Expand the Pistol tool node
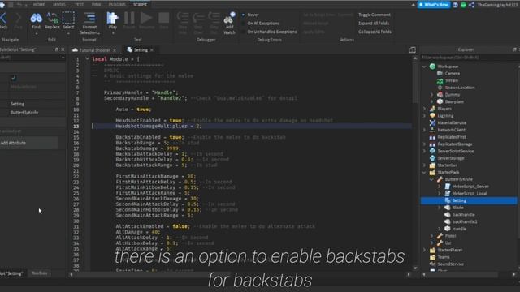Screen dimensions: 520x292 click(431, 236)
